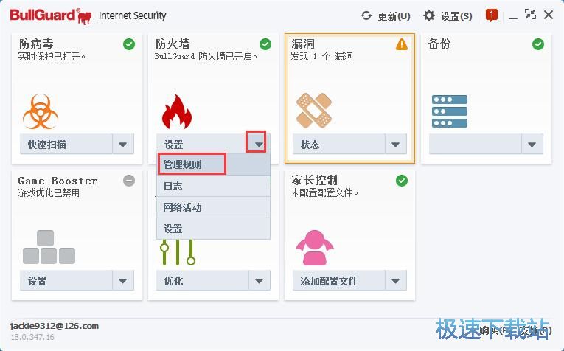Click the antivirus green status checkmark
The height and width of the screenshot is (351, 564).
pyautogui.click(x=129, y=44)
